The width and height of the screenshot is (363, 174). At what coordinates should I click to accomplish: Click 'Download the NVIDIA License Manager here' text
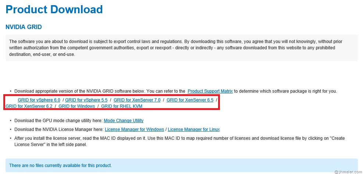[59, 129]
